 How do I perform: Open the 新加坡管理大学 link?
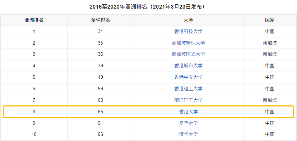(188, 43)
